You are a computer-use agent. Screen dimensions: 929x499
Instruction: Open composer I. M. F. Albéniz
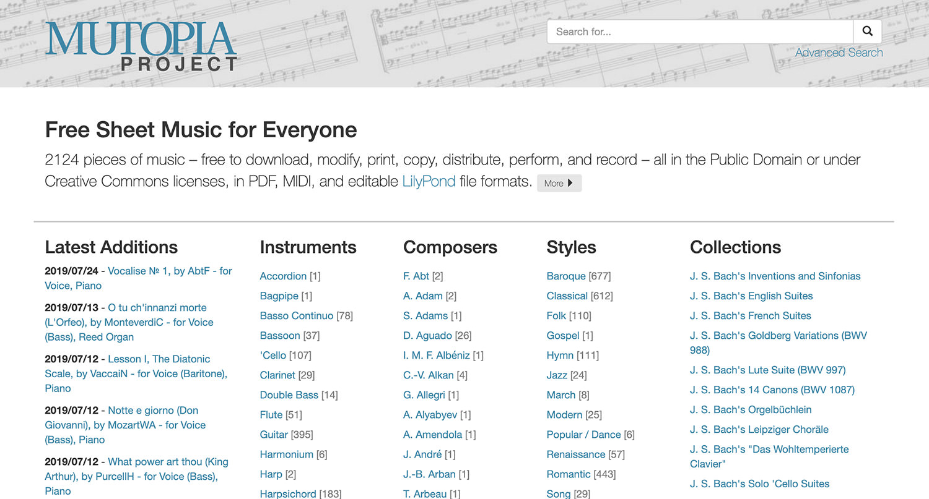click(x=436, y=356)
